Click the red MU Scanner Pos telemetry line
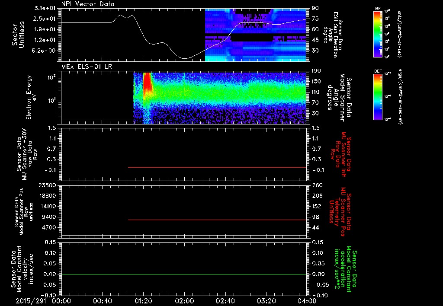Viewport: 443px width, 306px height. (217, 220)
